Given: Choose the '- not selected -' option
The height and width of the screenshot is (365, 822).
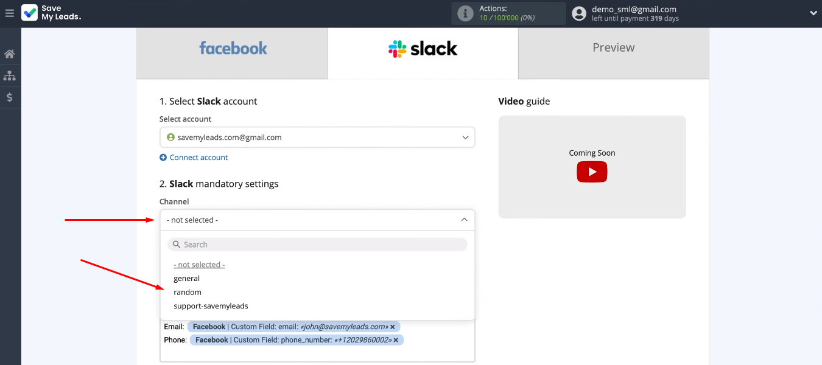Looking at the screenshot, I should tap(199, 265).
